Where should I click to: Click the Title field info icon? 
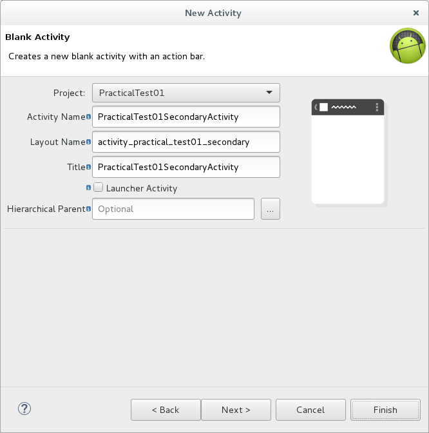coord(88,167)
